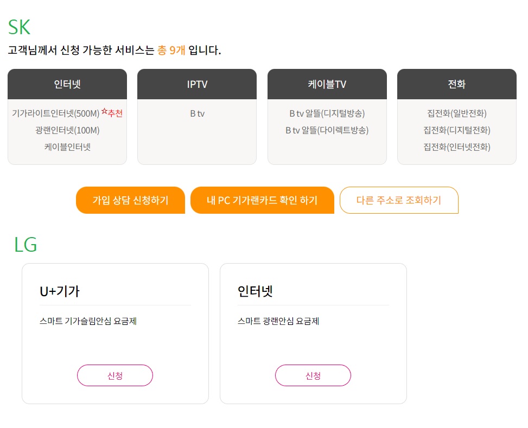Click the 케이블TV category header
The height and width of the screenshot is (428, 528).
327,84
